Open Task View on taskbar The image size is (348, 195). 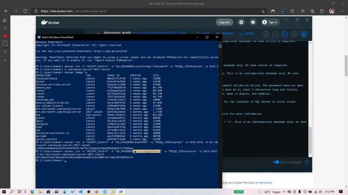pyautogui.click(x=20, y=192)
